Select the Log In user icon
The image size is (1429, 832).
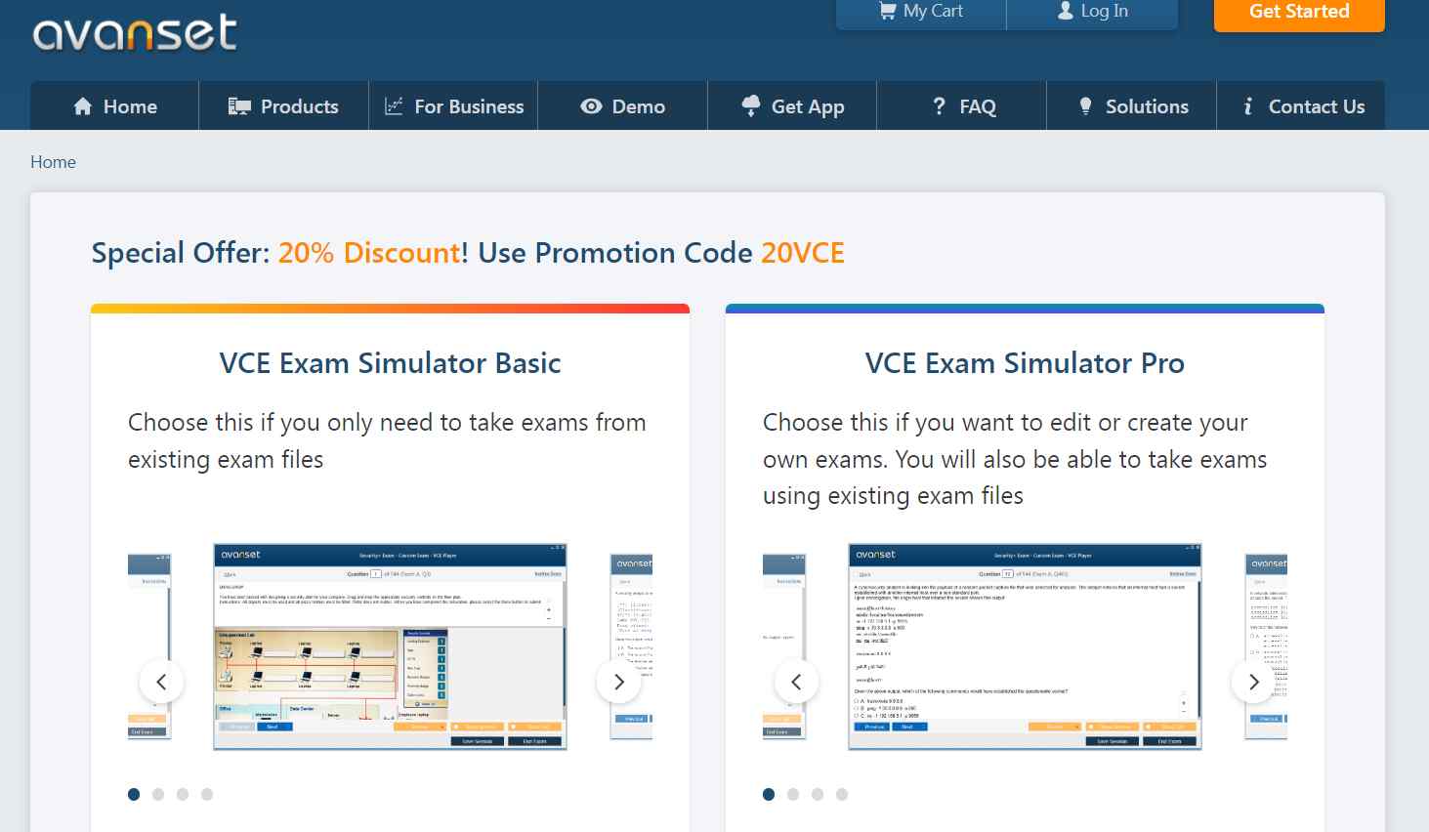point(1064,11)
